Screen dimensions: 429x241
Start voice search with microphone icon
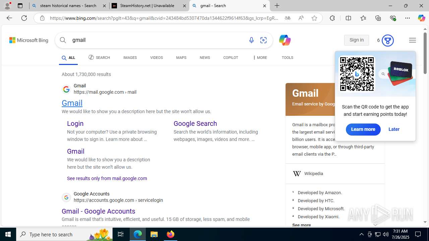[x=251, y=40]
